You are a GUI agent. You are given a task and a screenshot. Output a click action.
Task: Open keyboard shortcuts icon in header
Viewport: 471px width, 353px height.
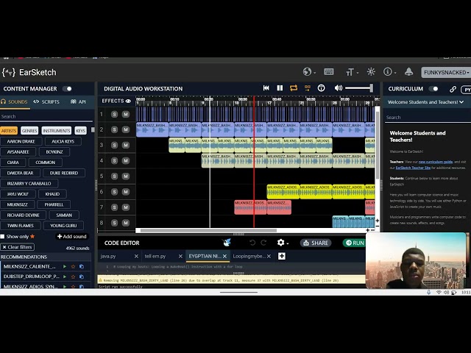pyautogui.click(x=329, y=72)
